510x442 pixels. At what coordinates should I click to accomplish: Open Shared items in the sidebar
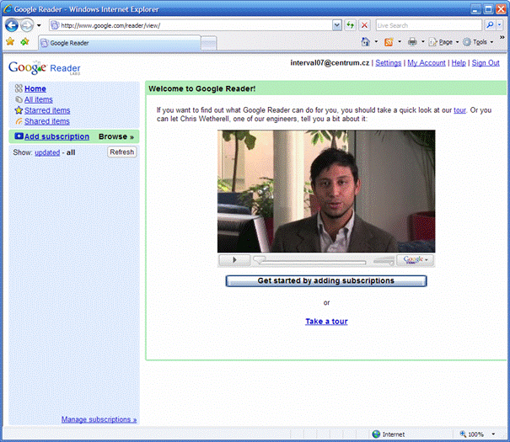(x=47, y=121)
